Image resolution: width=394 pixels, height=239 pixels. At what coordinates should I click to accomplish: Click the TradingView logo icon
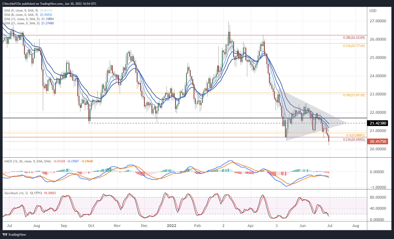click(5, 235)
